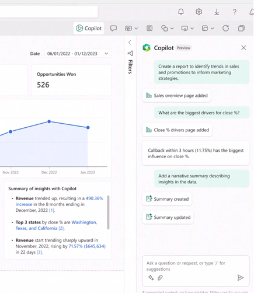The image size is (254, 293).
Task: Expand dropdown next to smart narrative icon
Action: tap(136, 29)
